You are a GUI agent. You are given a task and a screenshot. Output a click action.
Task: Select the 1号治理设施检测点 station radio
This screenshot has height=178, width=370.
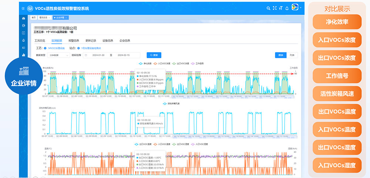click(78, 48)
